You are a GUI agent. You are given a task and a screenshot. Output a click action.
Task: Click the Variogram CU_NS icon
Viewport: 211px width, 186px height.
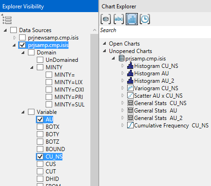(130, 88)
